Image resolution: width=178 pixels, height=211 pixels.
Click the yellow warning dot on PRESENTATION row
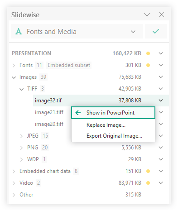tap(148, 53)
